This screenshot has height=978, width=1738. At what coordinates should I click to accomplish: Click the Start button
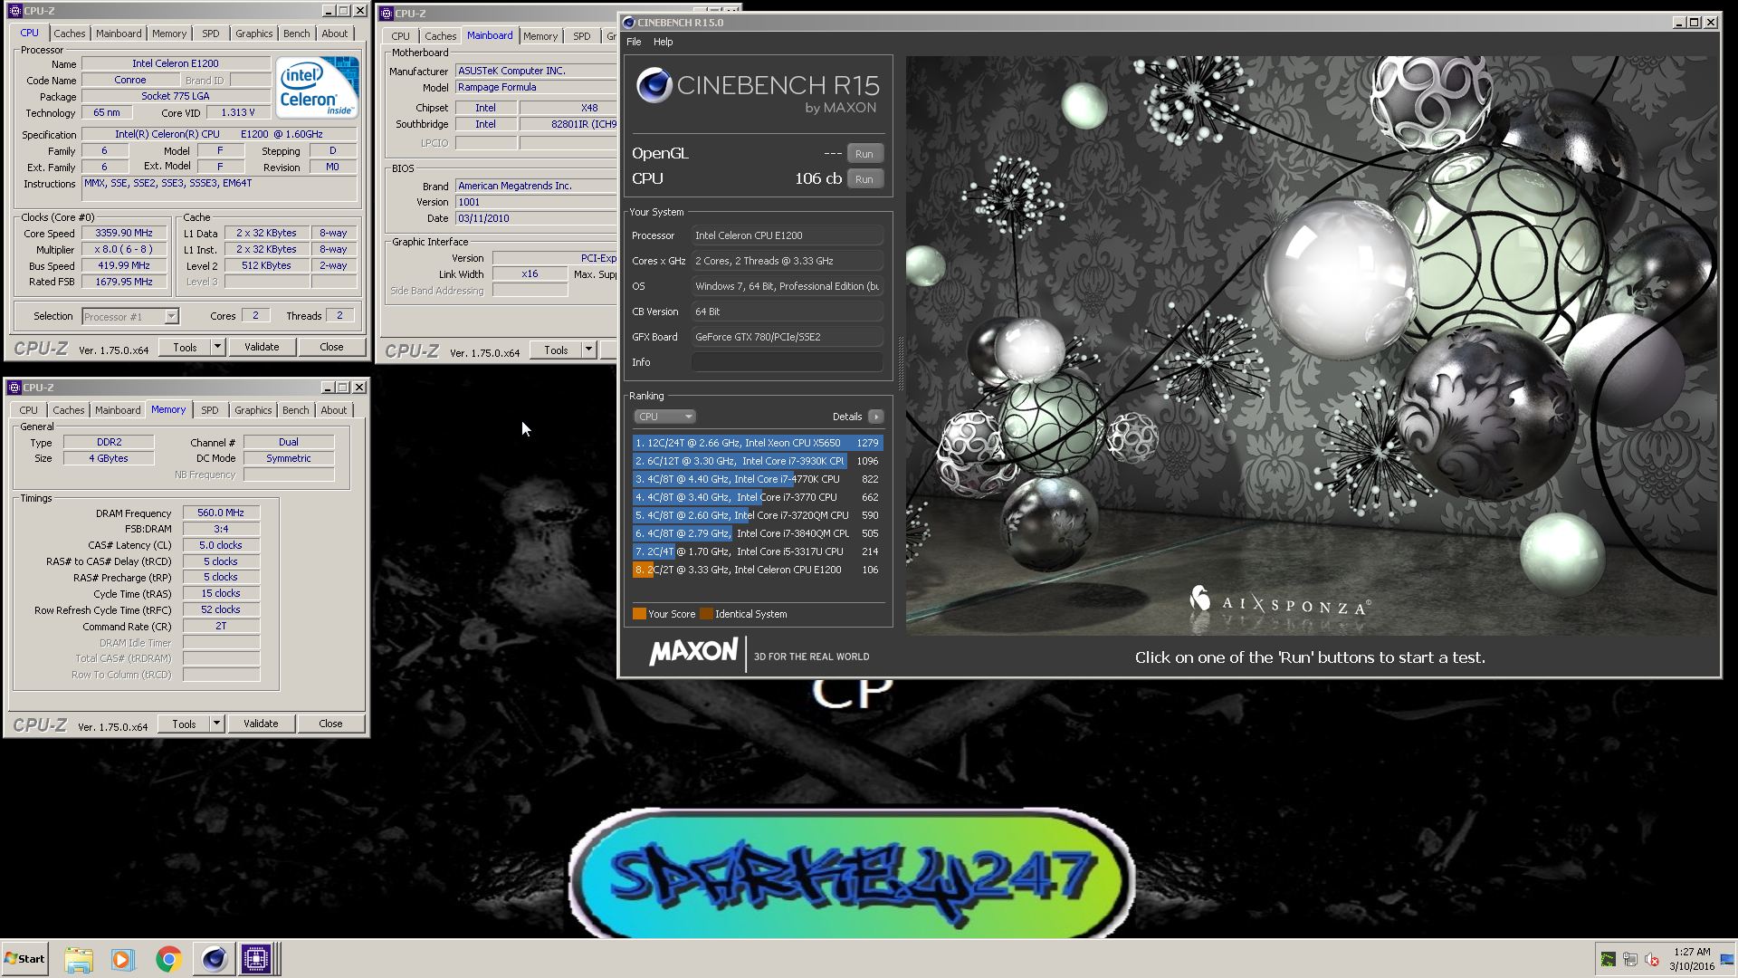pos(24,959)
